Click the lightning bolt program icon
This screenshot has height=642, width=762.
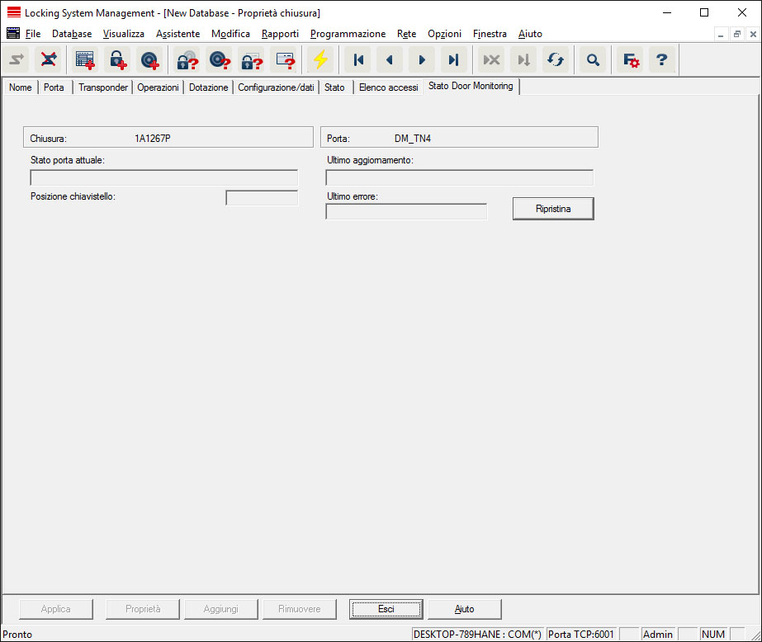pyautogui.click(x=319, y=59)
